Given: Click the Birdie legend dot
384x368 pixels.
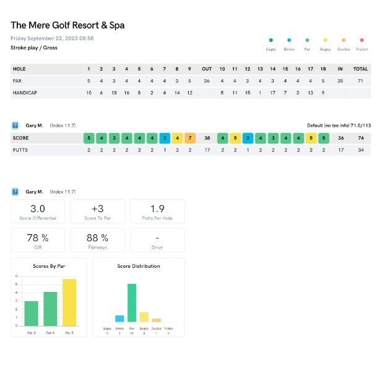Looking at the screenshot, I should pos(289,40).
